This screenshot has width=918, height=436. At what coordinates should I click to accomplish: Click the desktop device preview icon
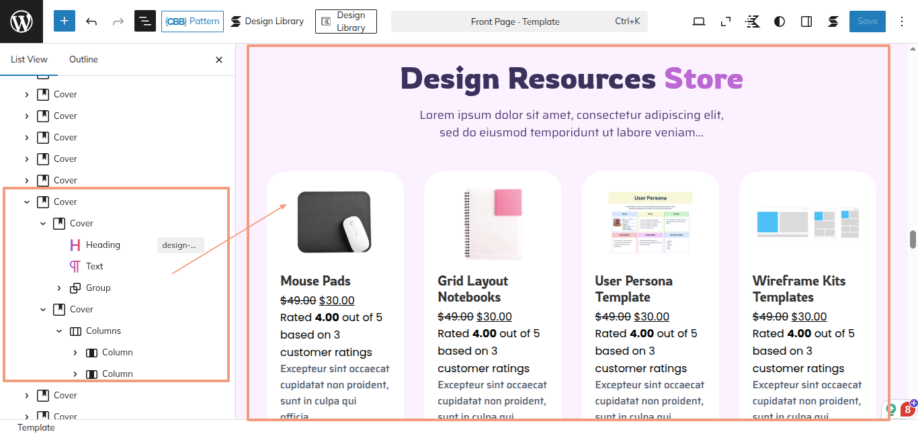(699, 21)
